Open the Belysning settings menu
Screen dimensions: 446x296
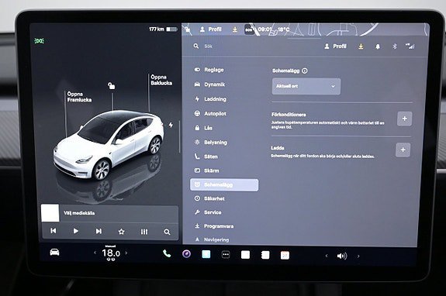pyautogui.click(x=211, y=143)
